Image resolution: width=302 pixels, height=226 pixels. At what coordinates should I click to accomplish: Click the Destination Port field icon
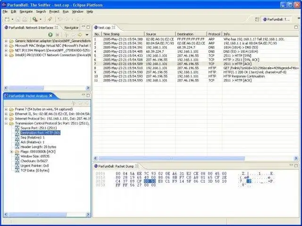click(x=17, y=133)
